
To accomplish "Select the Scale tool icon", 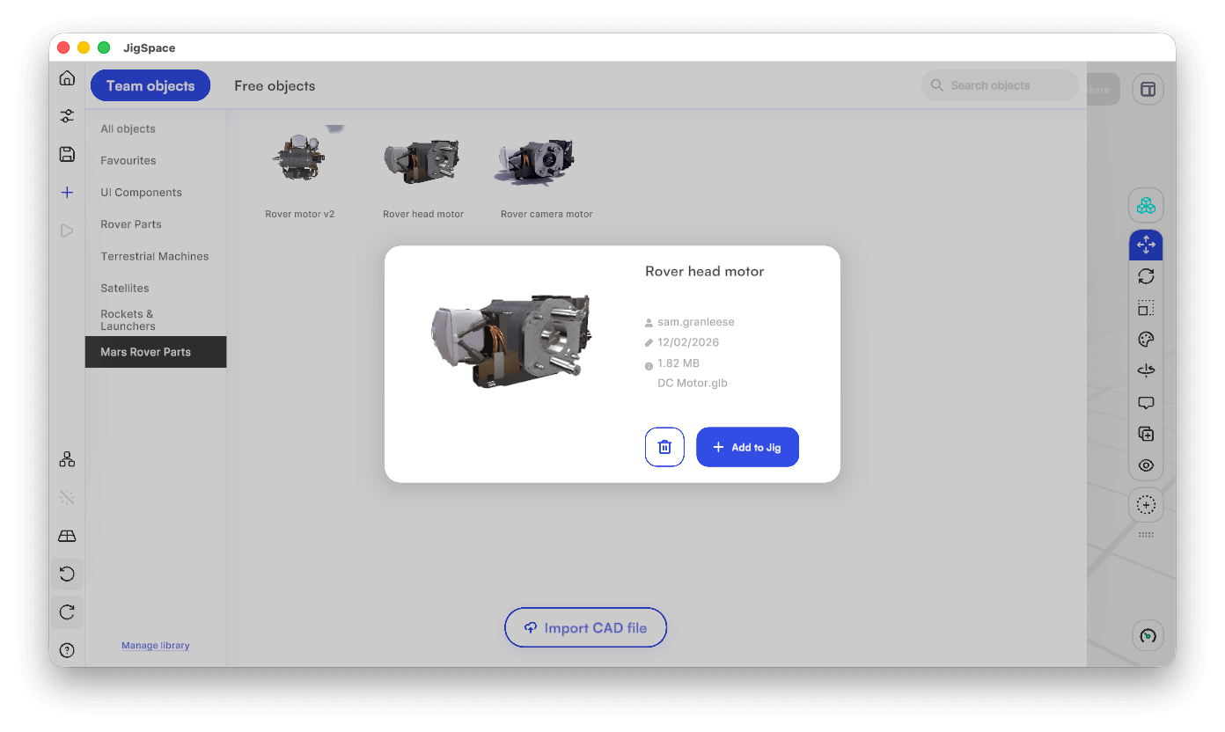I will pyautogui.click(x=1146, y=308).
